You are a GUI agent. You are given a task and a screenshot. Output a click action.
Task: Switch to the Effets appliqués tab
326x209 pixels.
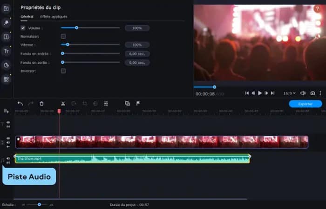[54, 17]
